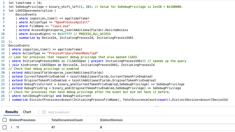Click 'extend DebugPrivOrig' on line 24

pyautogui.click(x=30, y=88)
